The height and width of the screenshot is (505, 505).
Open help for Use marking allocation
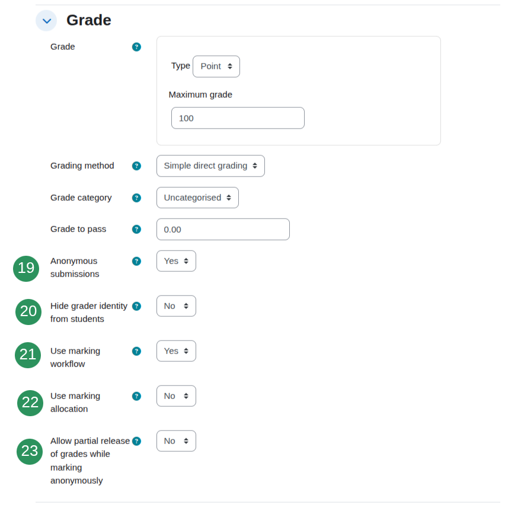click(x=136, y=396)
